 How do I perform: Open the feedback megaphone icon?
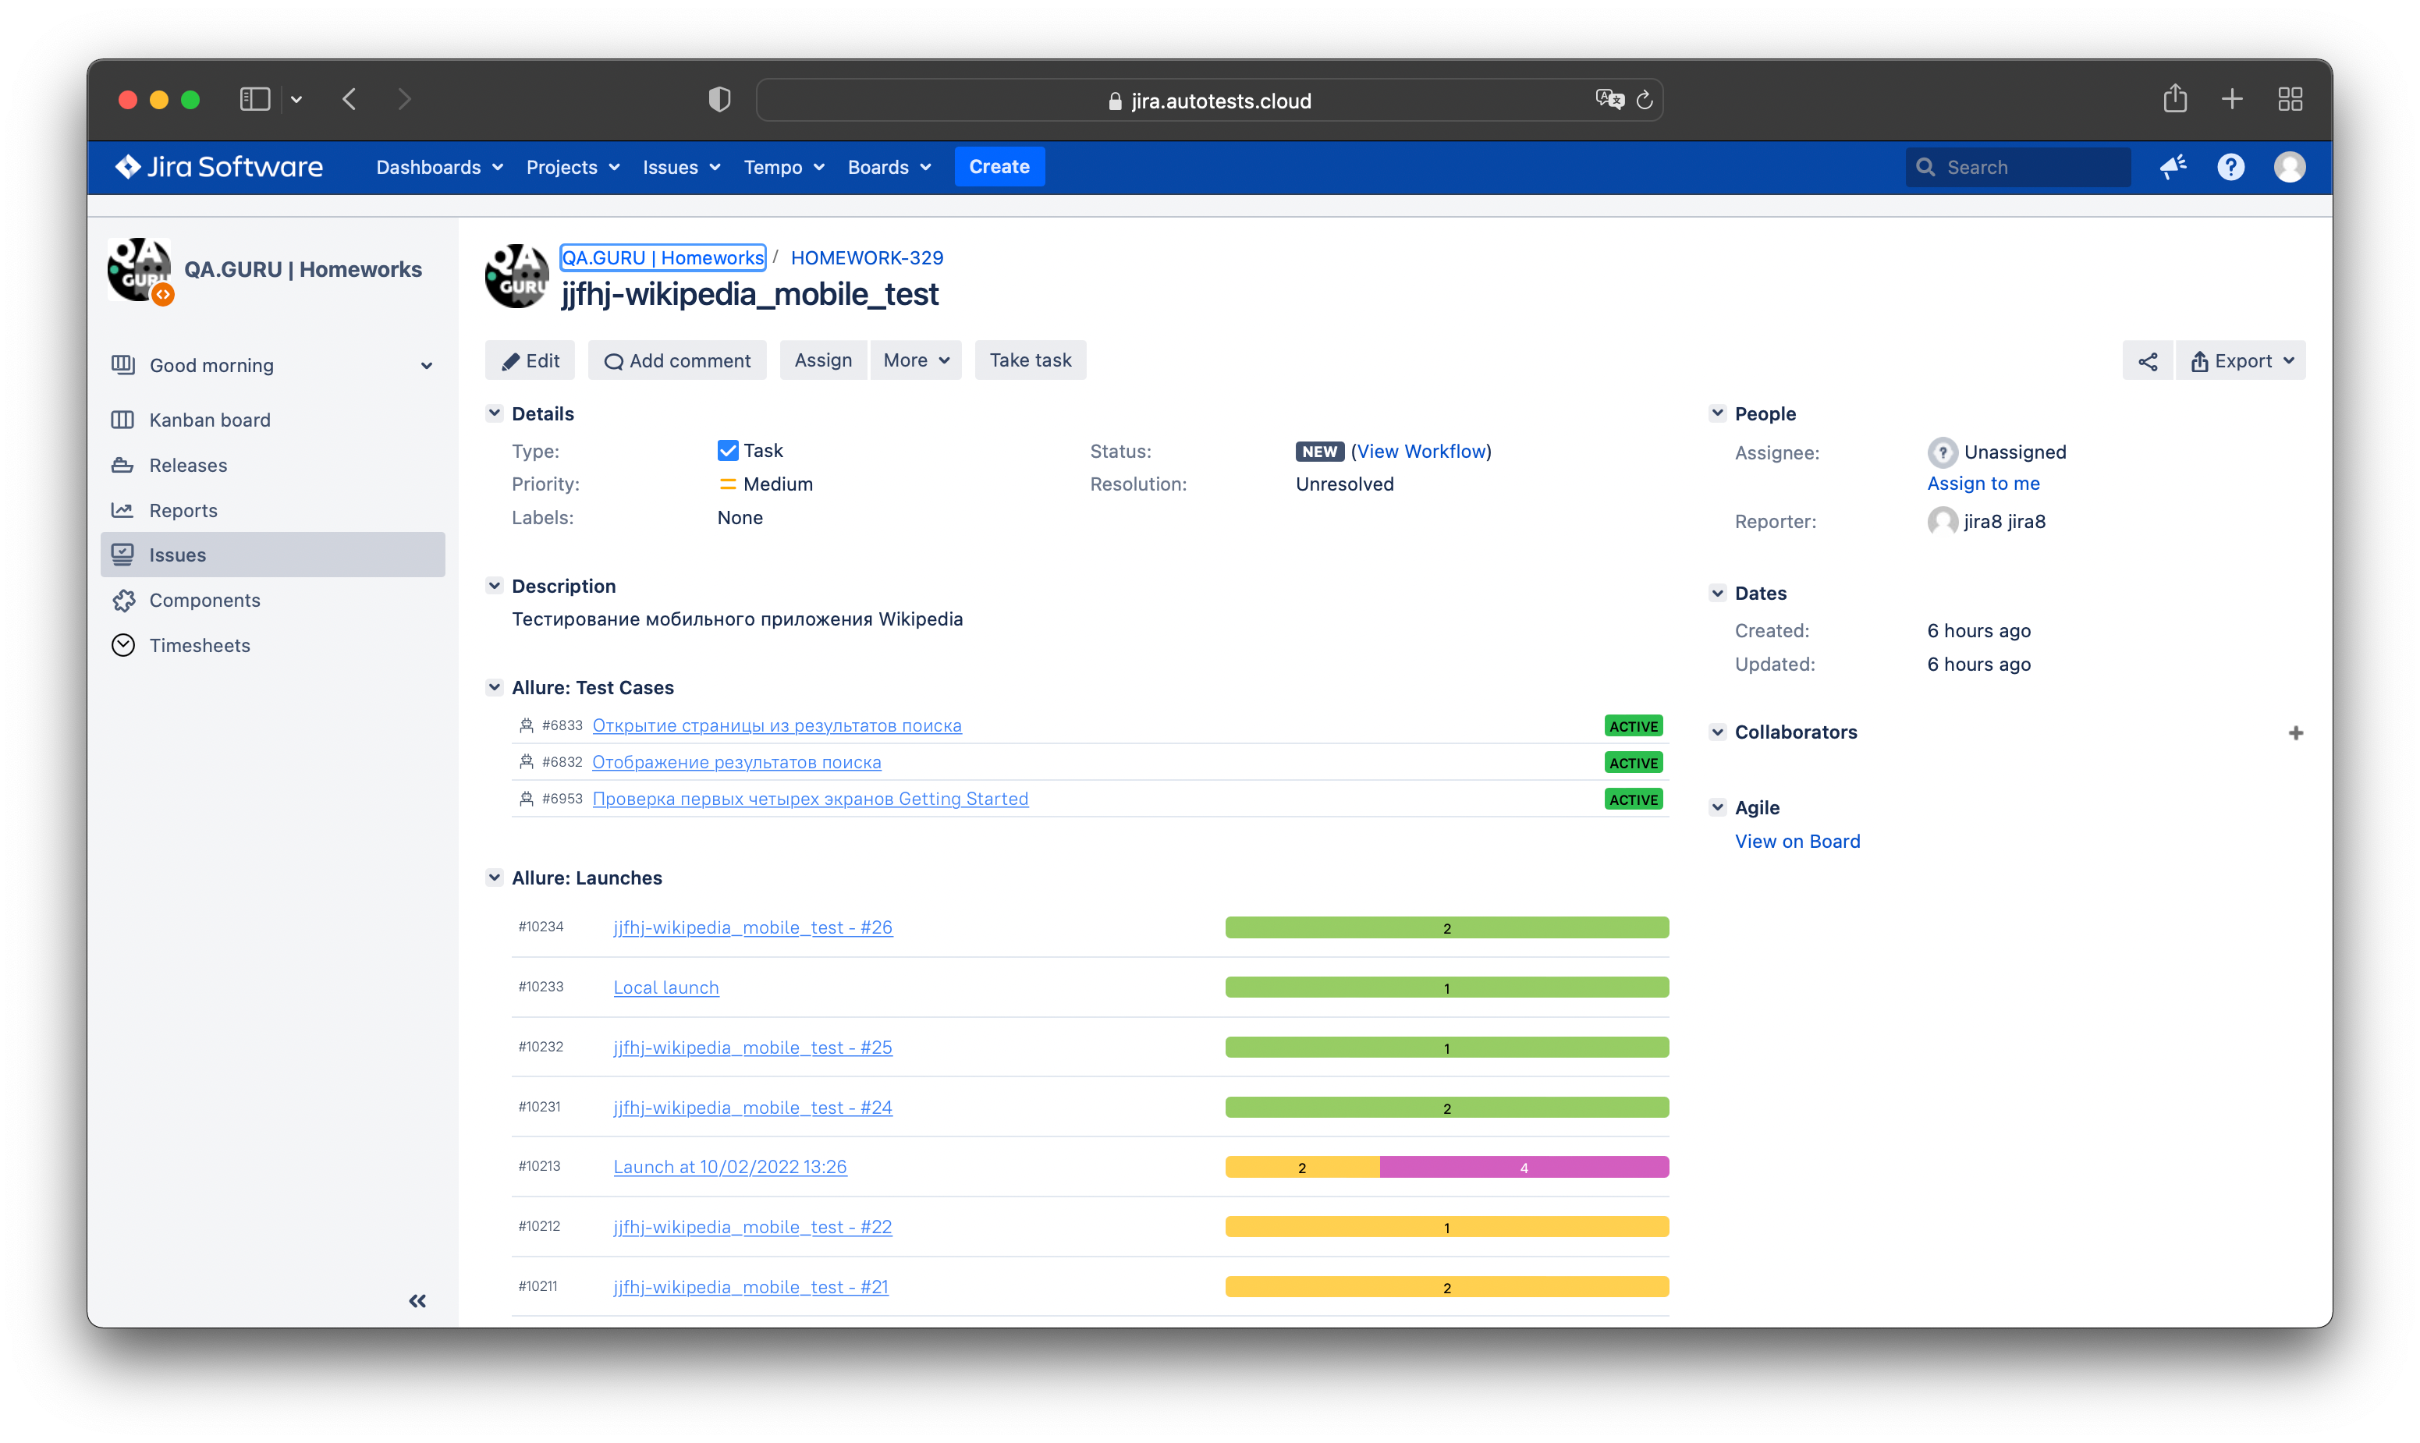click(x=2173, y=167)
